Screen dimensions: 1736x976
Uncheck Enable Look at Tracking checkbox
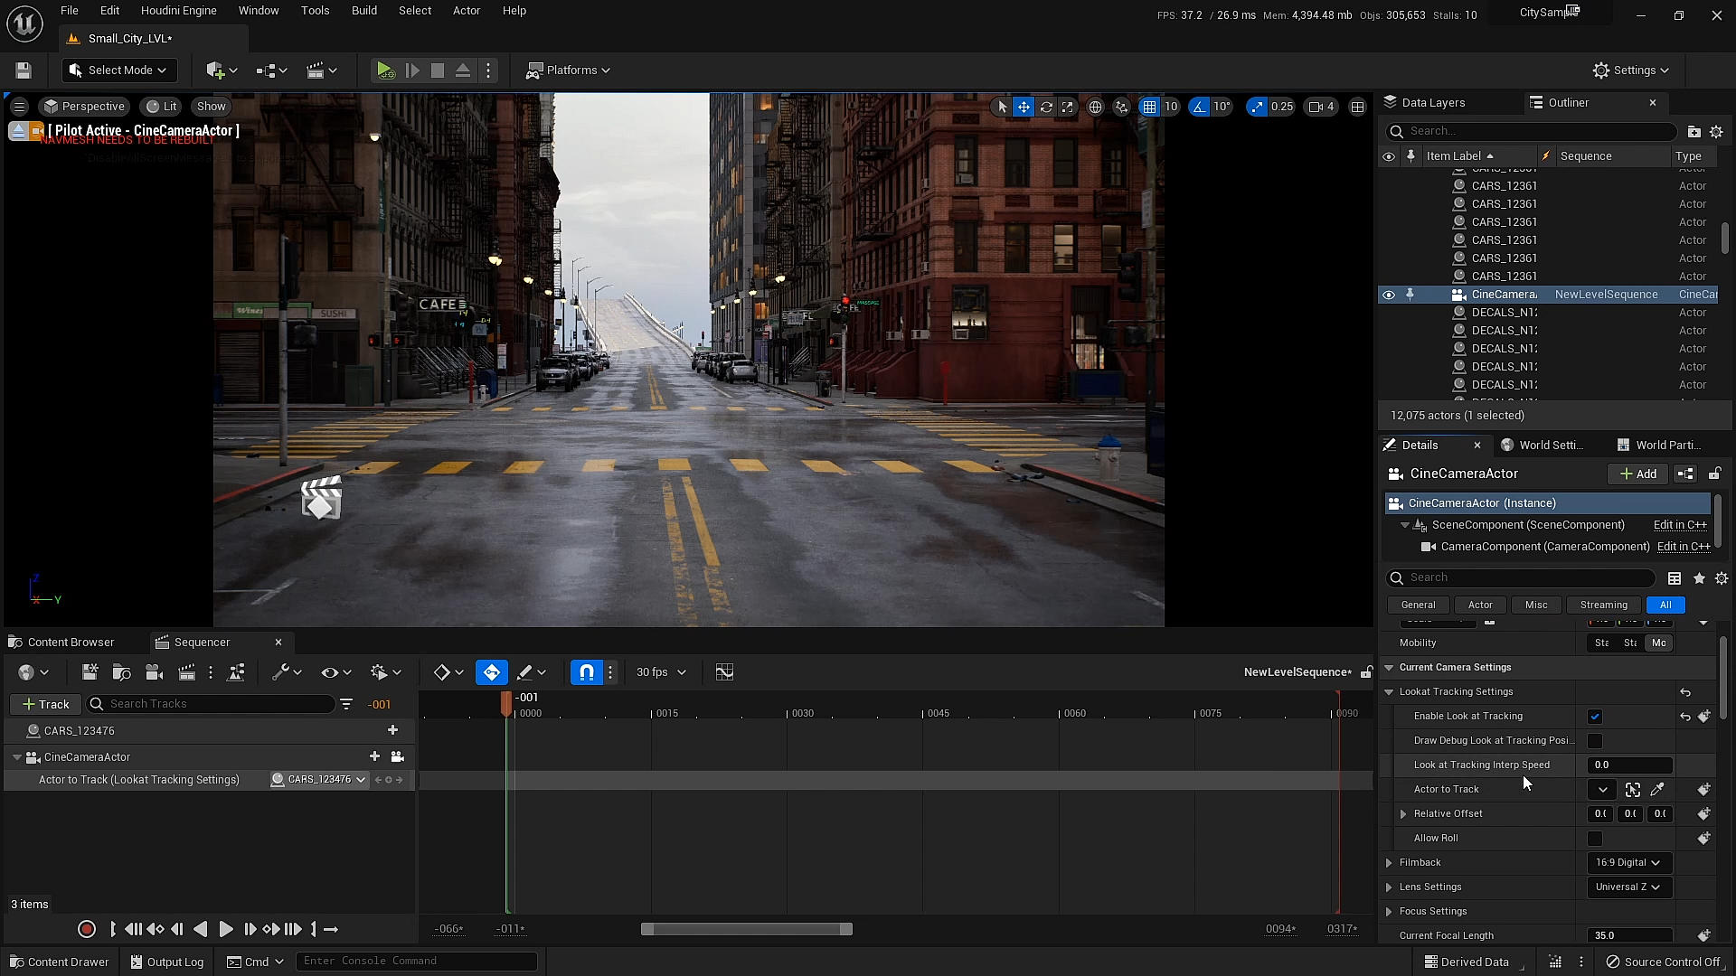[1595, 717]
